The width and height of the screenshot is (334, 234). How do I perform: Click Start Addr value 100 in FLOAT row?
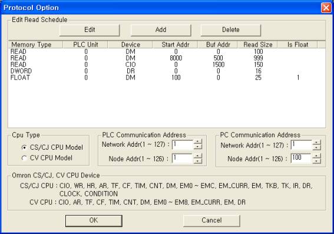pyautogui.click(x=176, y=78)
